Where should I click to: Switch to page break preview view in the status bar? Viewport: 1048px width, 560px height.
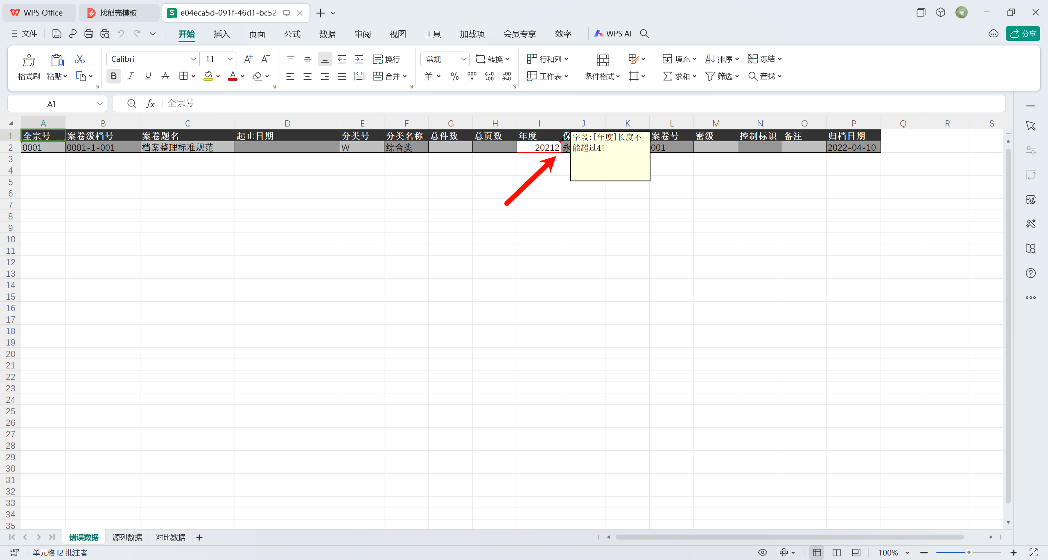tap(836, 553)
